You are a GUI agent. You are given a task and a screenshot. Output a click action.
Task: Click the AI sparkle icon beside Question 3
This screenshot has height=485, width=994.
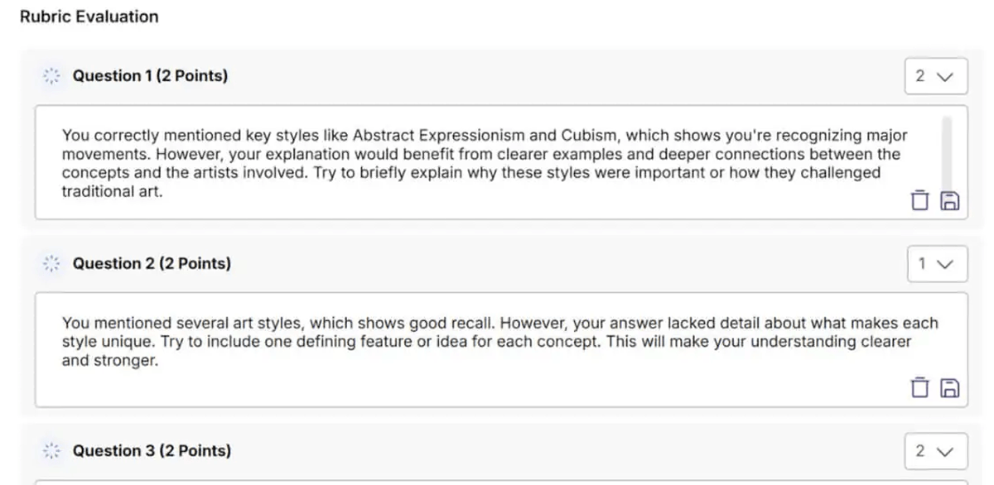click(x=51, y=451)
